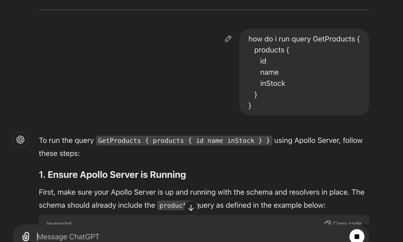Screen dimensions: 403x242
Task: Click the 'inStock' line in user message
Action: (x=273, y=83)
